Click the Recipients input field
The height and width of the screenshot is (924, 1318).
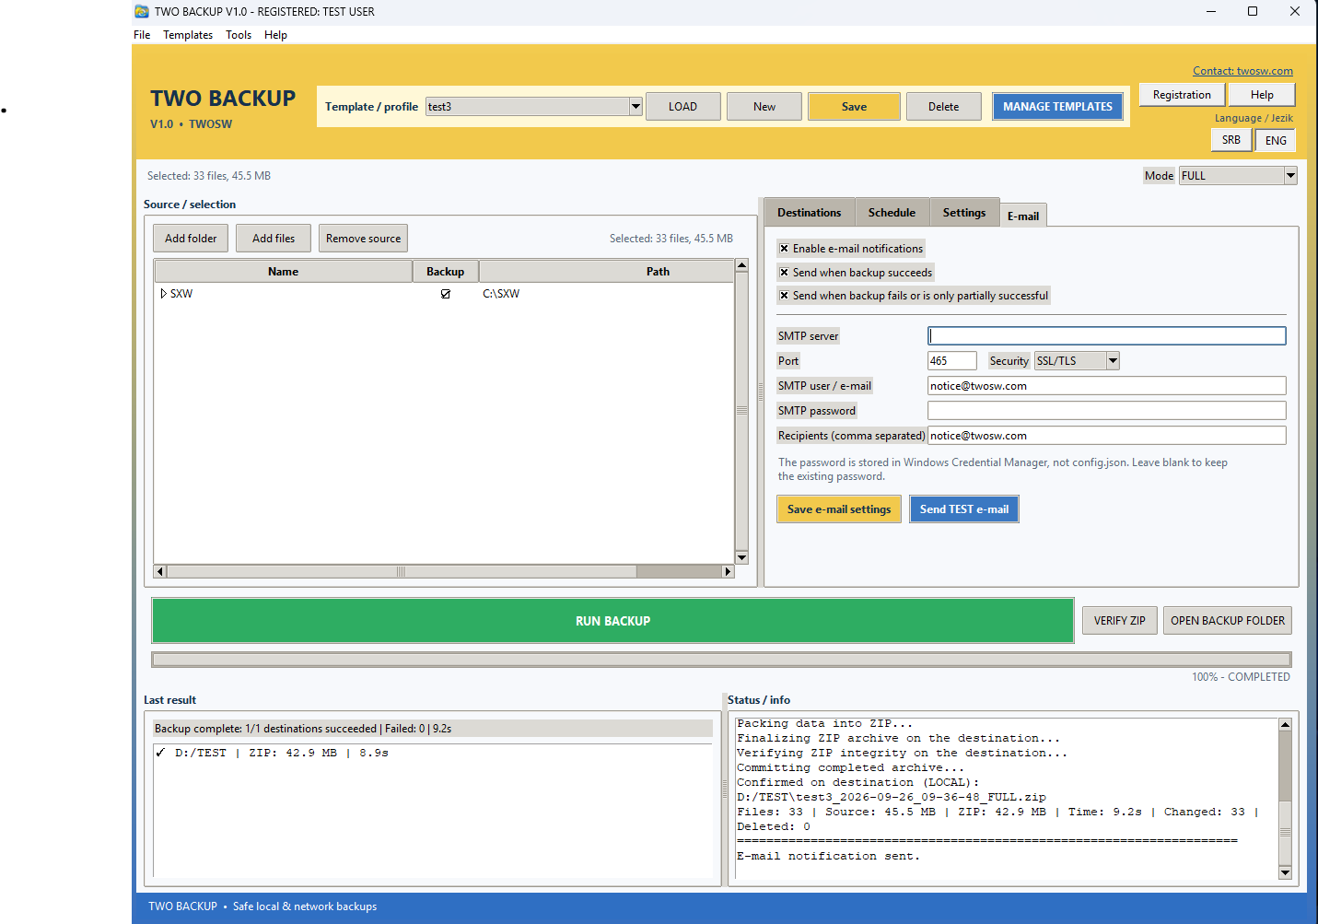click(1107, 436)
